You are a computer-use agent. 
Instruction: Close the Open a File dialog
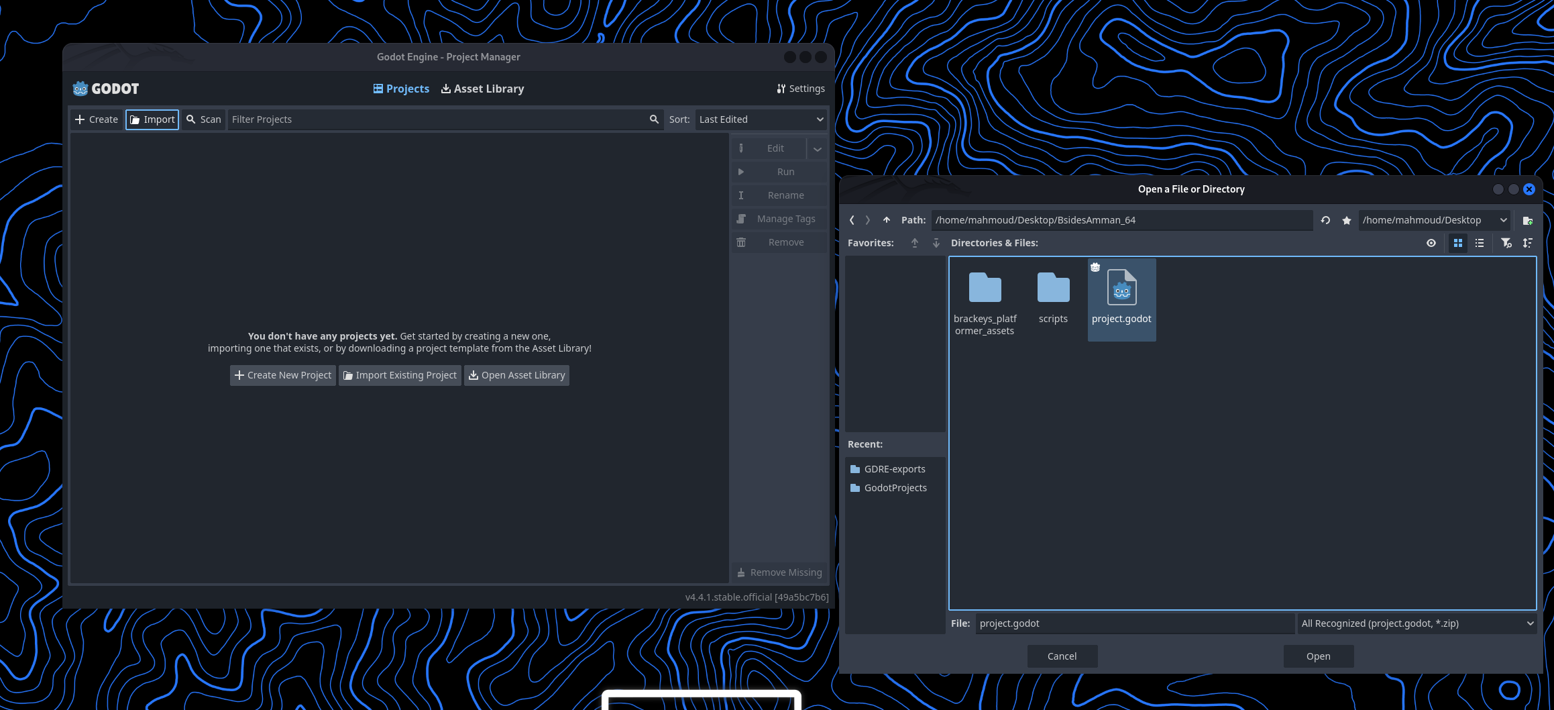(1529, 189)
